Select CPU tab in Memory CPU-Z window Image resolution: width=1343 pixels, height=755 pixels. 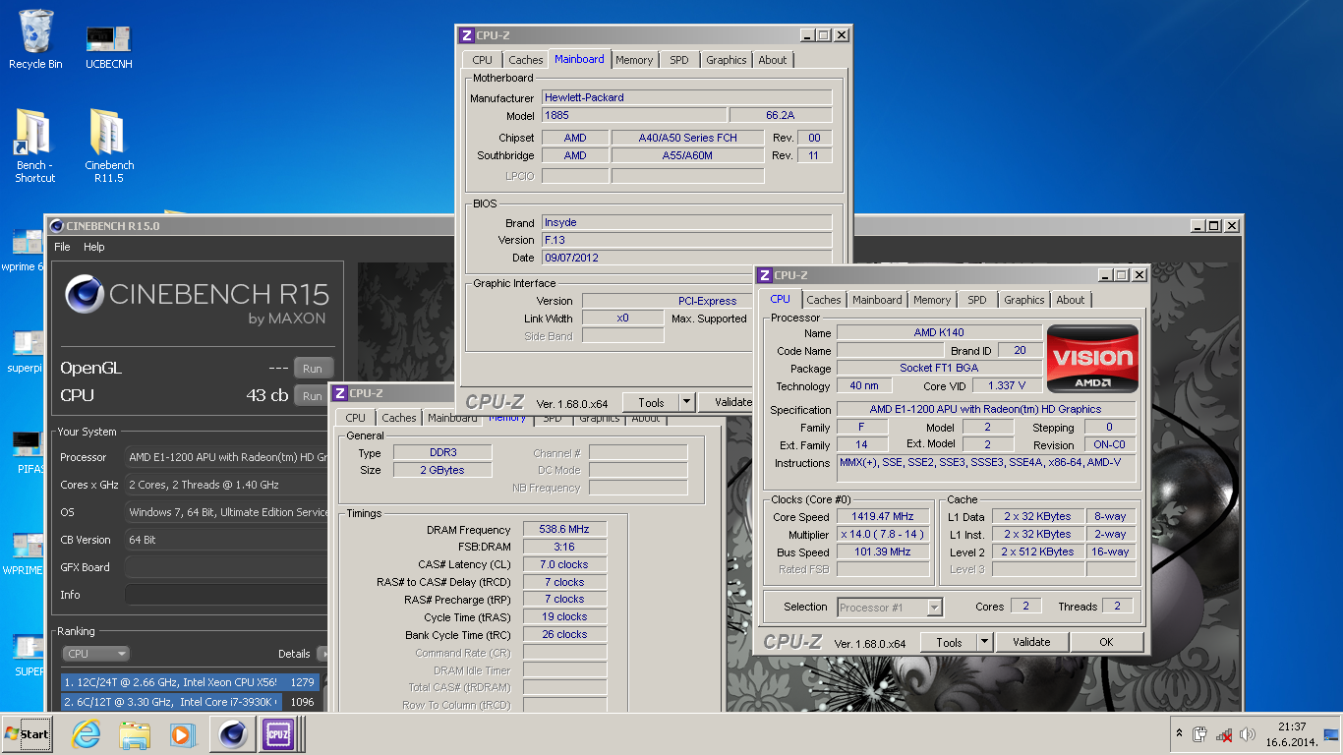(355, 418)
